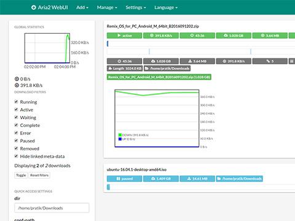Click the Reset filters button
The height and width of the screenshot is (221, 295).
pos(39,175)
